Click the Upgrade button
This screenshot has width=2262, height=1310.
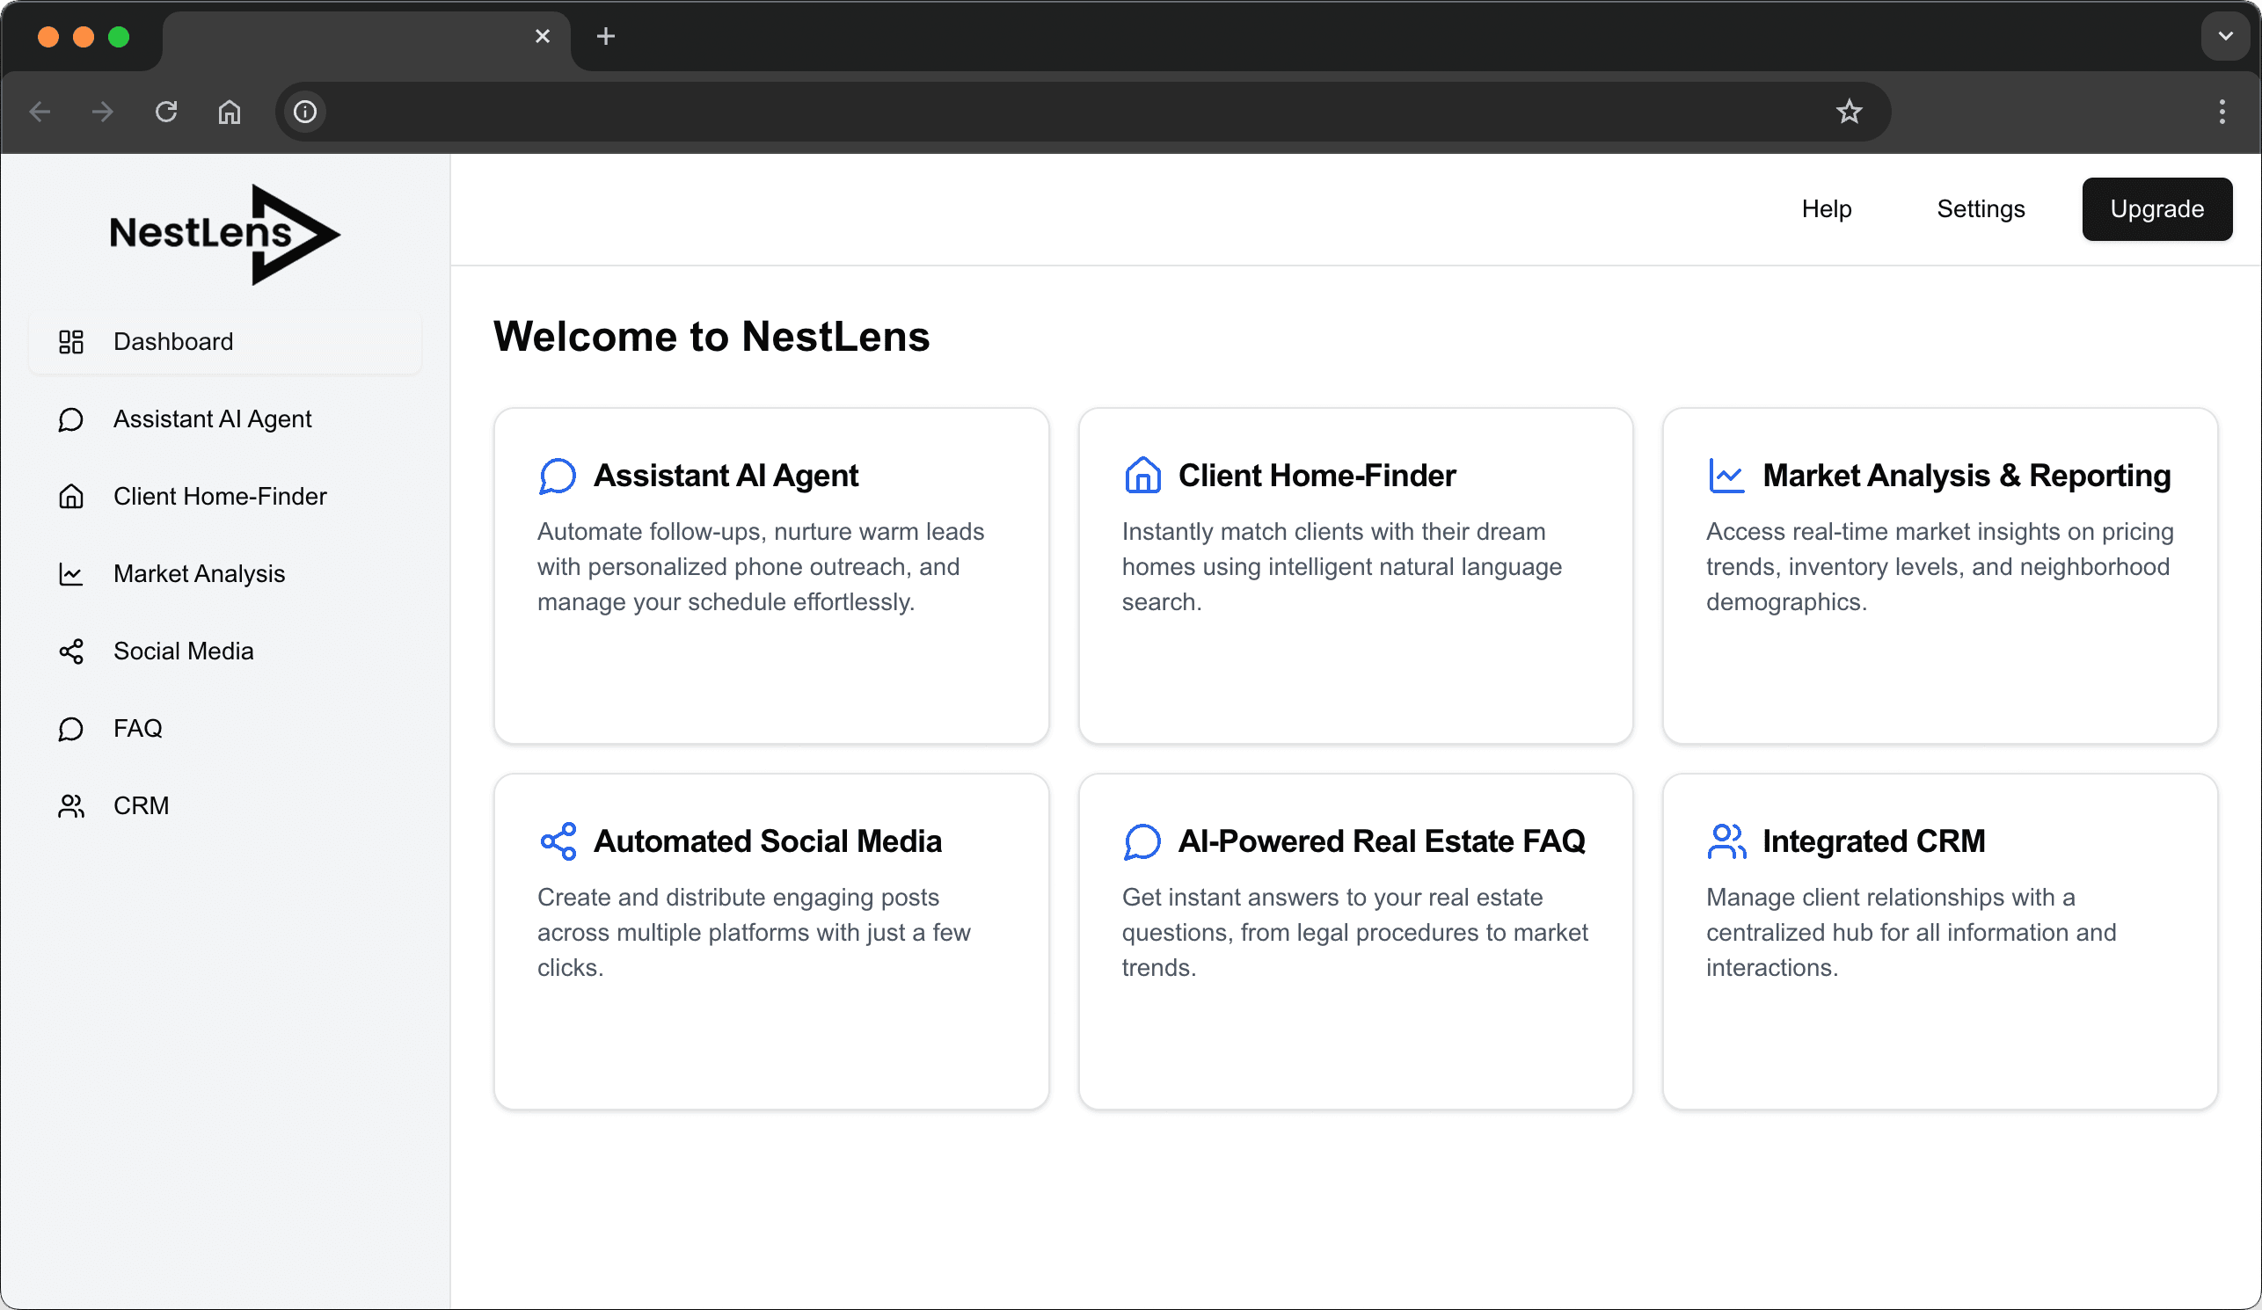2157,209
